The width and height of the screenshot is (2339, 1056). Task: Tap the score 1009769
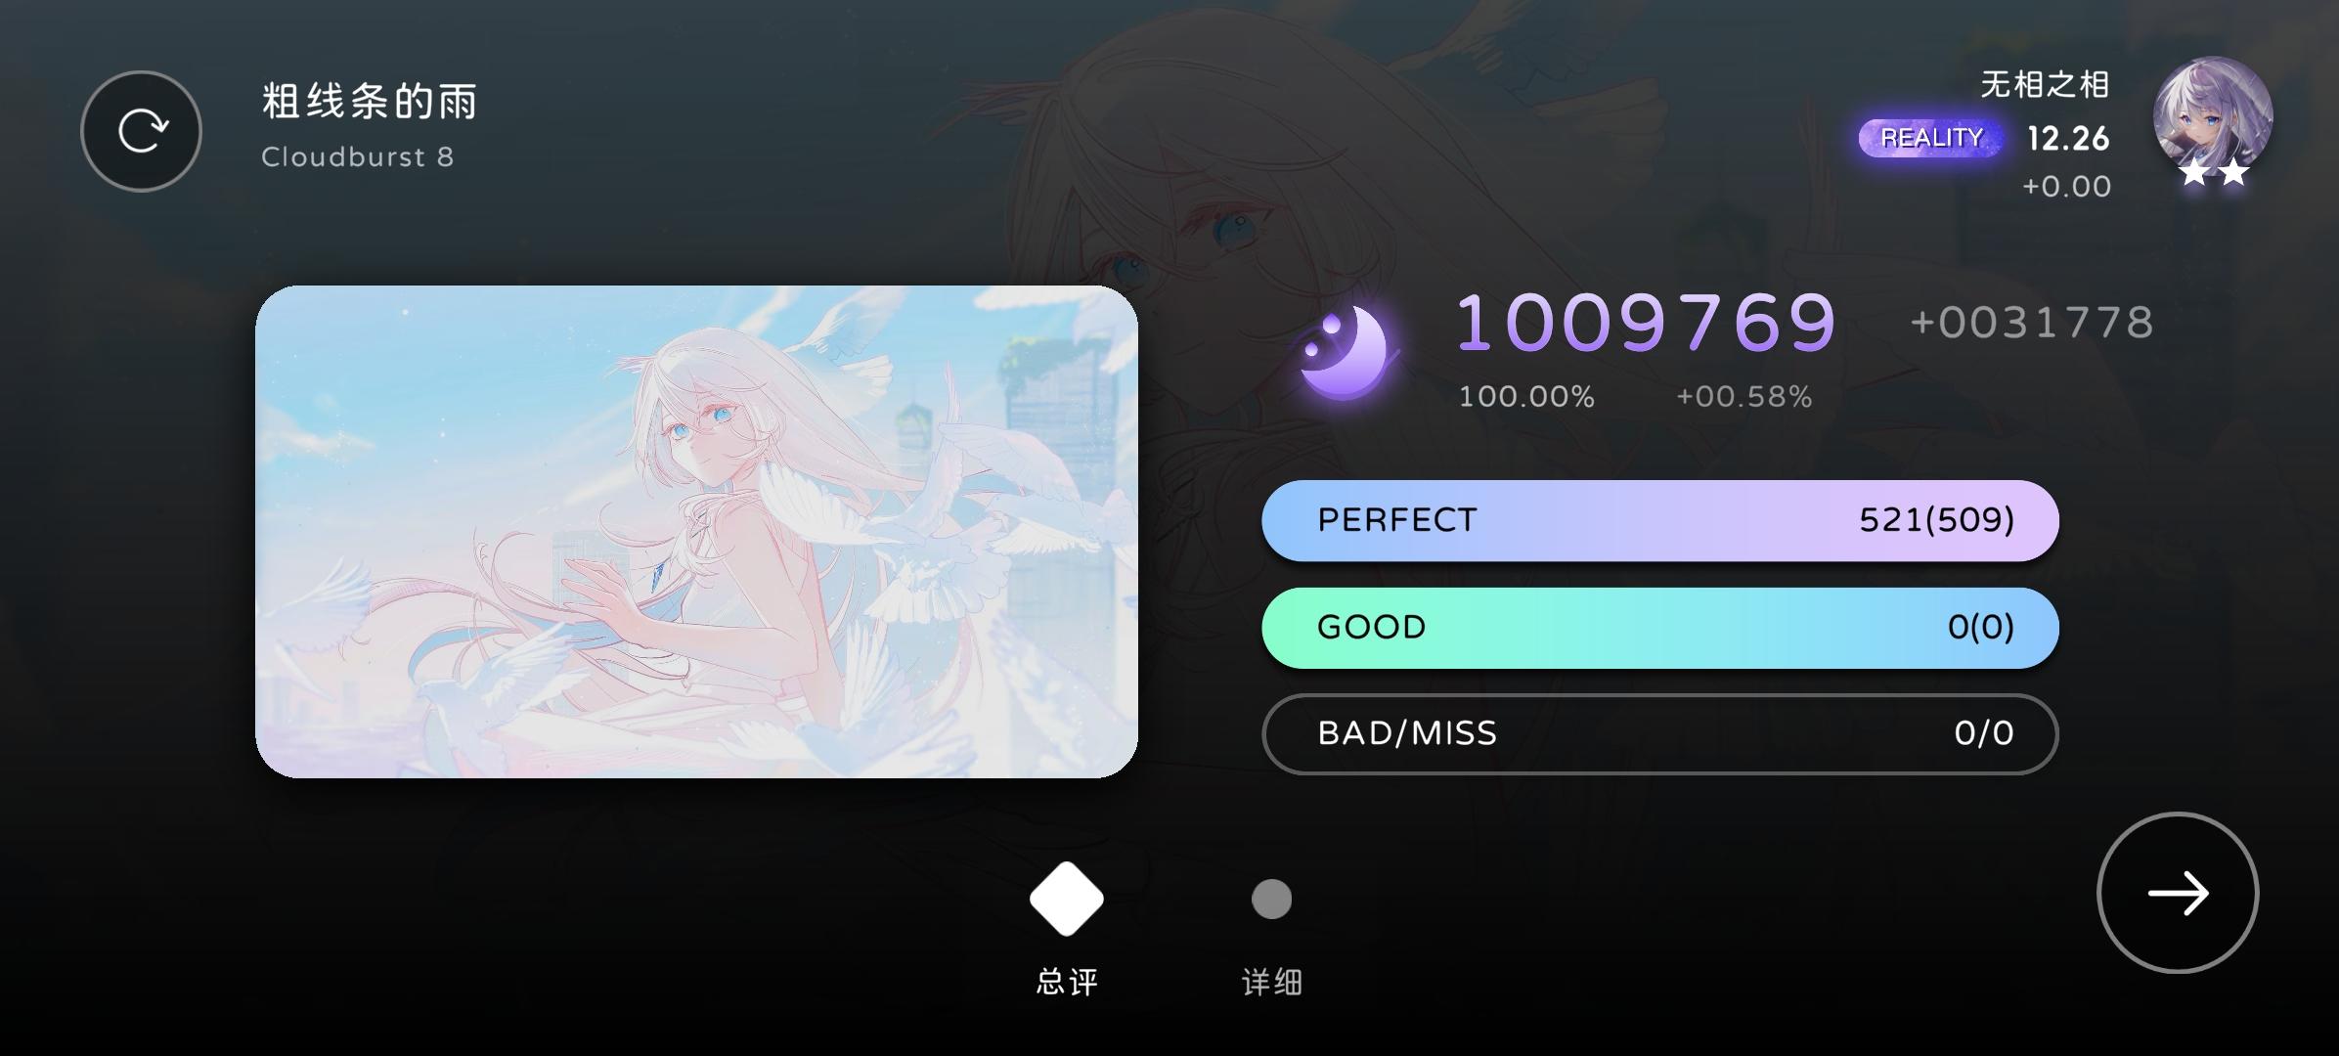[x=1647, y=323]
